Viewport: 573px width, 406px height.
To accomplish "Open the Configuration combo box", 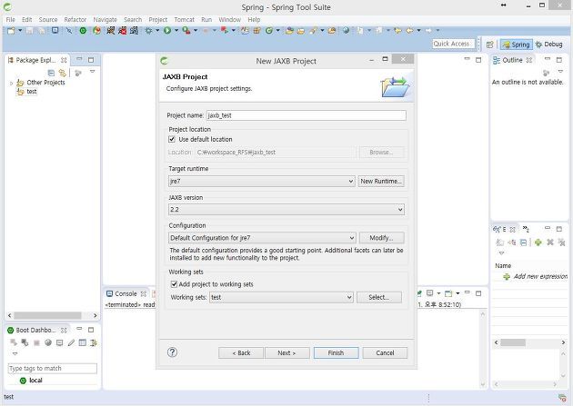I will click(x=262, y=238).
